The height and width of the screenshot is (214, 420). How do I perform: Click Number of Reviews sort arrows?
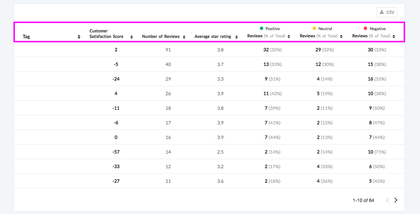[184, 37]
